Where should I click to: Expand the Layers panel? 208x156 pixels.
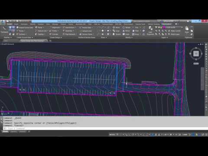164,38
